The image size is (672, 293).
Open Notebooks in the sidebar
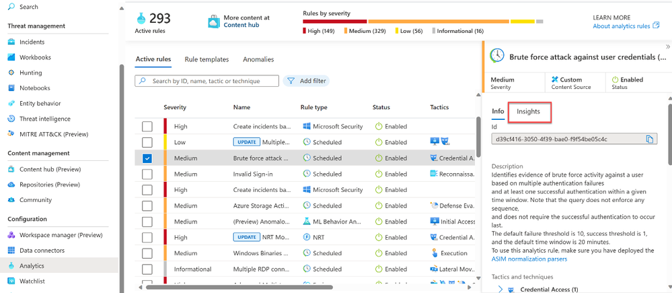pyautogui.click(x=35, y=88)
